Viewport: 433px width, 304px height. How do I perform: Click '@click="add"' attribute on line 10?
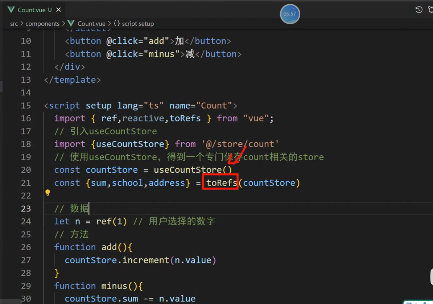point(137,41)
